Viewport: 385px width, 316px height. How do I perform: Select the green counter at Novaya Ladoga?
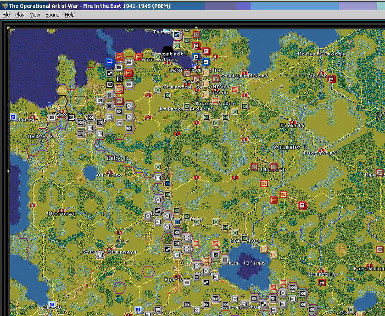point(322,51)
